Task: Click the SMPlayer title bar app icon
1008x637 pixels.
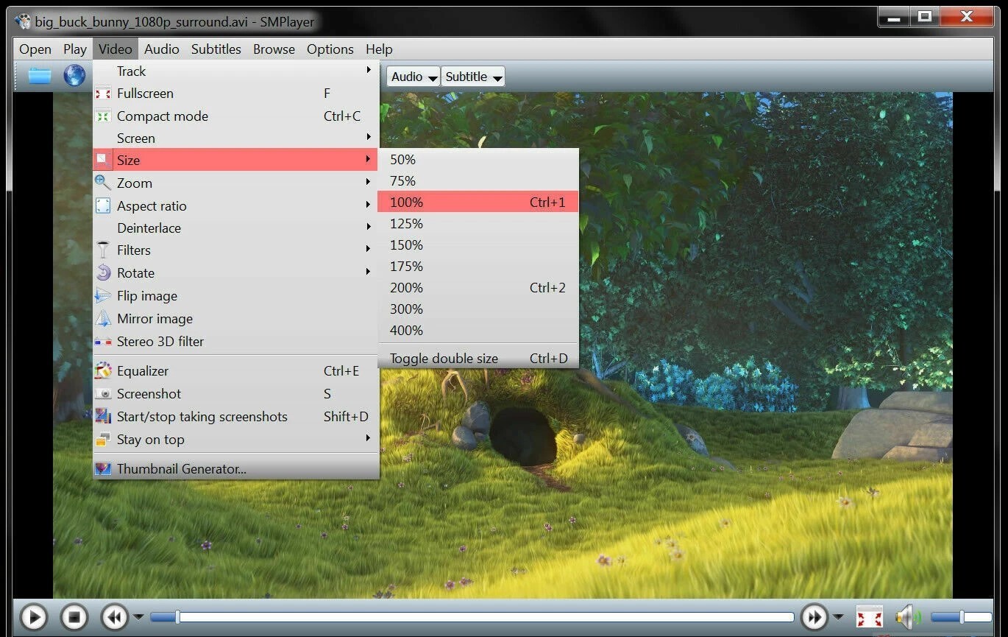Action: click(23, 21)
